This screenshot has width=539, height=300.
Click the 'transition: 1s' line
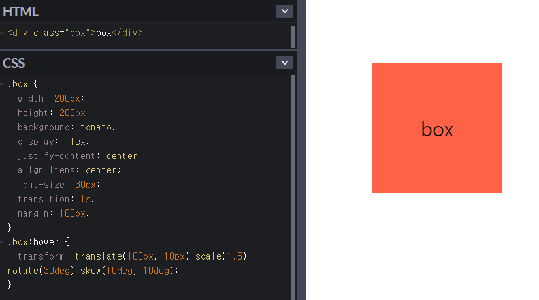[x=56, y=199]
